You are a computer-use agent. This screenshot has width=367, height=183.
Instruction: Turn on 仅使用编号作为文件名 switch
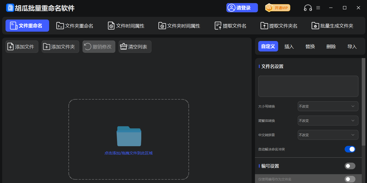click(x=350, y=179)
